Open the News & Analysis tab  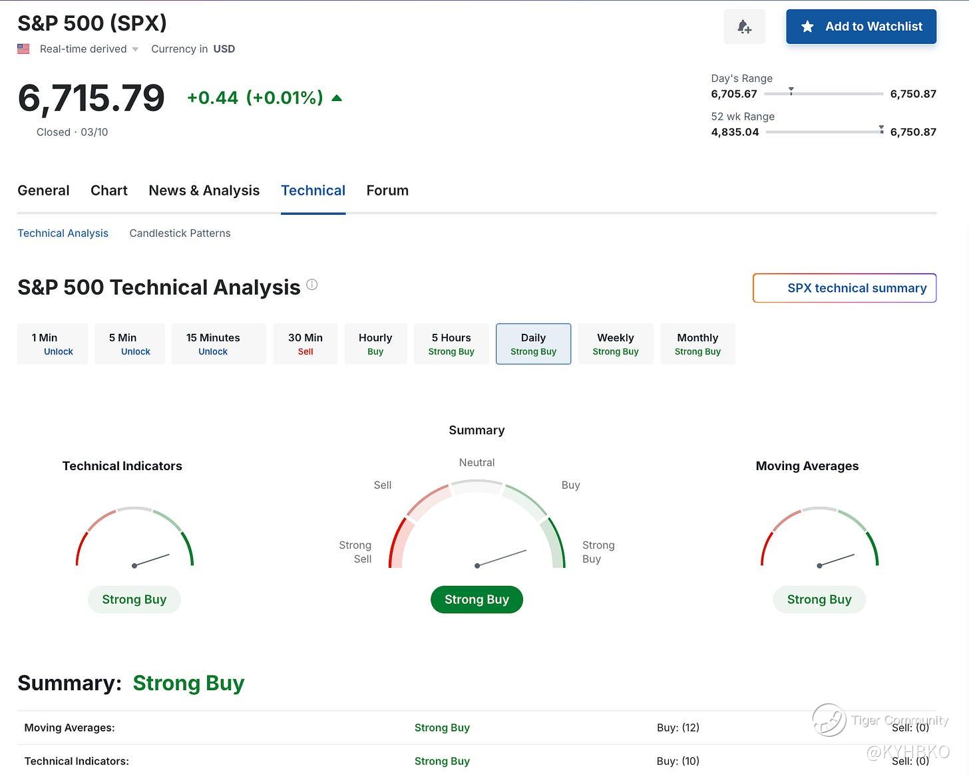click(x=204, y=191)
